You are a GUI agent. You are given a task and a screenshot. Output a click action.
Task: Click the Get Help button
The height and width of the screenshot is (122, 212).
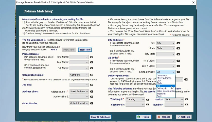point(184,117)
